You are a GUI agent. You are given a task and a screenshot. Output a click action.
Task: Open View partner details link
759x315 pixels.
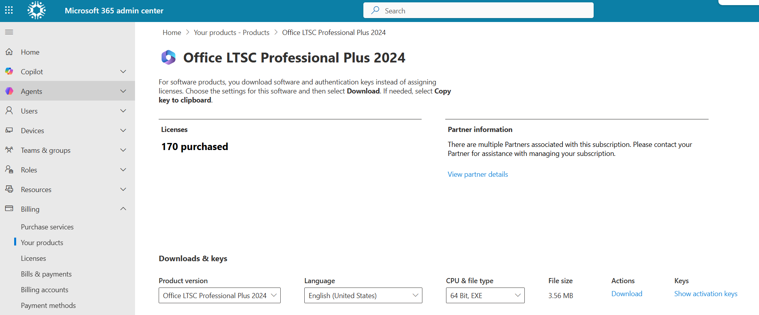478,174
